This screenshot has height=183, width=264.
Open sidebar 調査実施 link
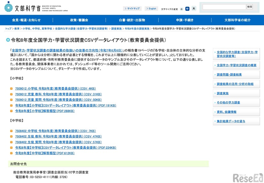[237, 93]
